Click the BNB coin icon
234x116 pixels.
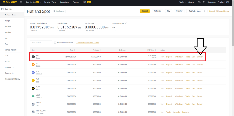(x=33, y=81)
